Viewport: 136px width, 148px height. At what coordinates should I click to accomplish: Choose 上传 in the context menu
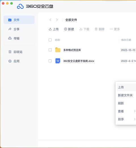point(126,87)
